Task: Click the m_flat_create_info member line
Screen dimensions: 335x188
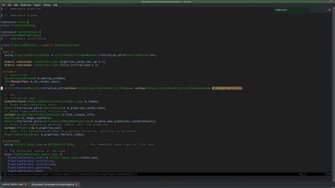Action: tap(50, 114)
